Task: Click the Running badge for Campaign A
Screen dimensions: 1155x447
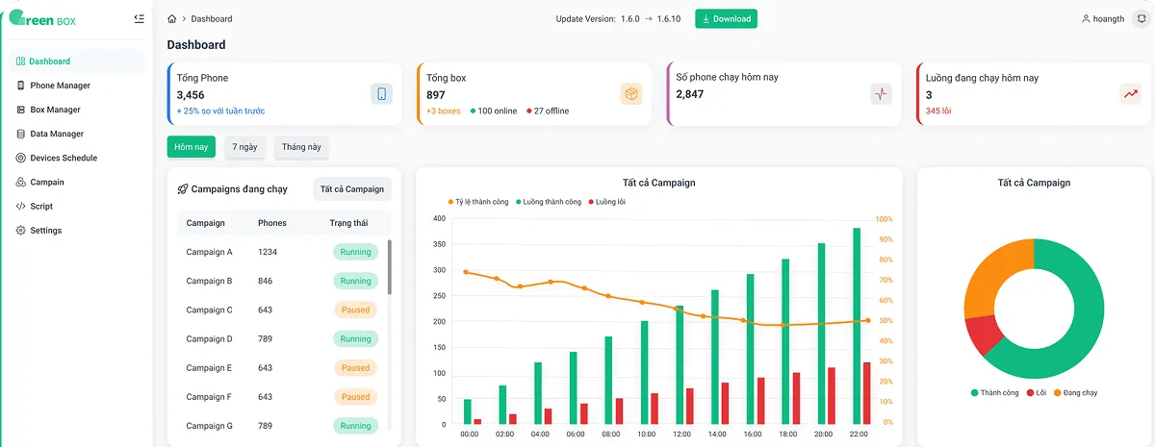Action: pos(355,252)
